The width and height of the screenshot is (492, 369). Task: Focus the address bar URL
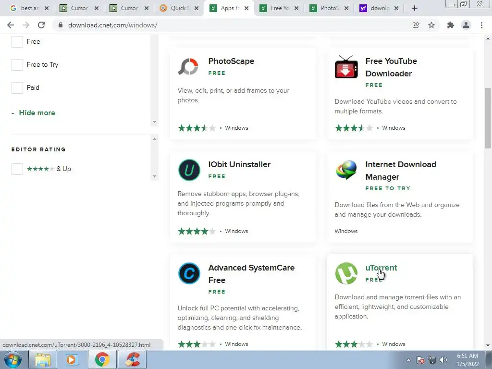pos(112,25)
